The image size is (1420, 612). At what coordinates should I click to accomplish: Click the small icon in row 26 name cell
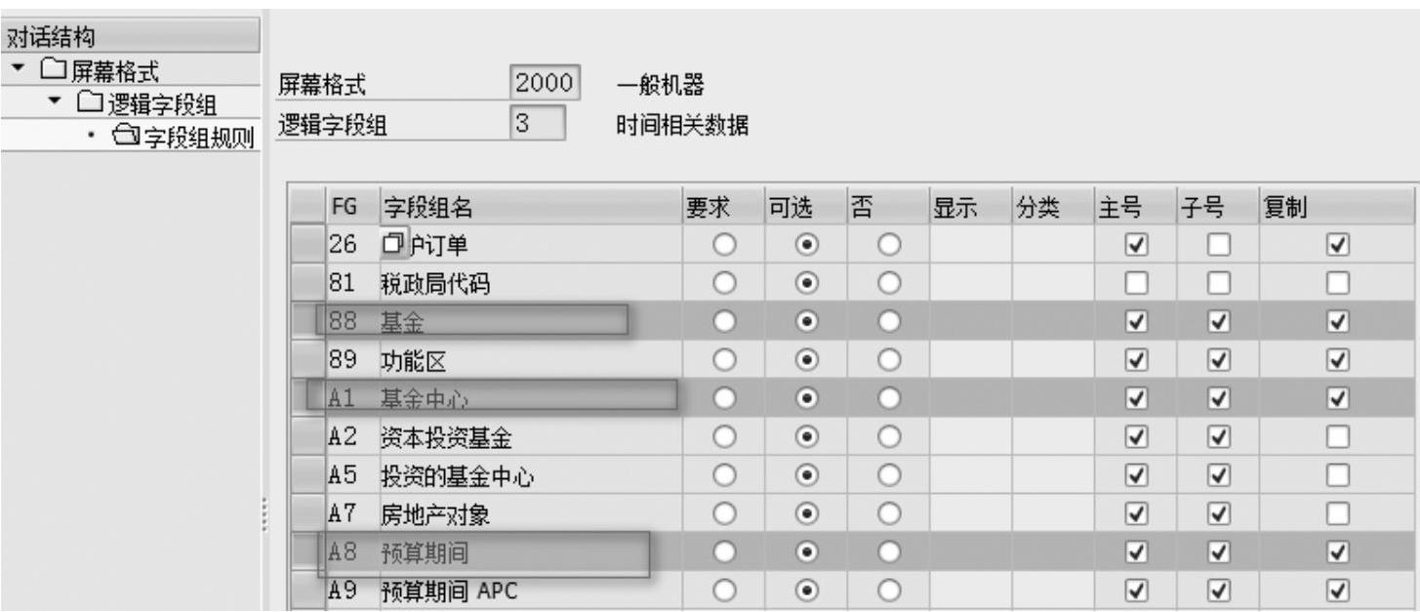pyautogui.click(x=393, y=243)
